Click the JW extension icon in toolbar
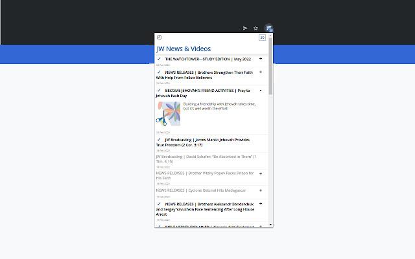415x259 pixels. click(x=268, y=28)
